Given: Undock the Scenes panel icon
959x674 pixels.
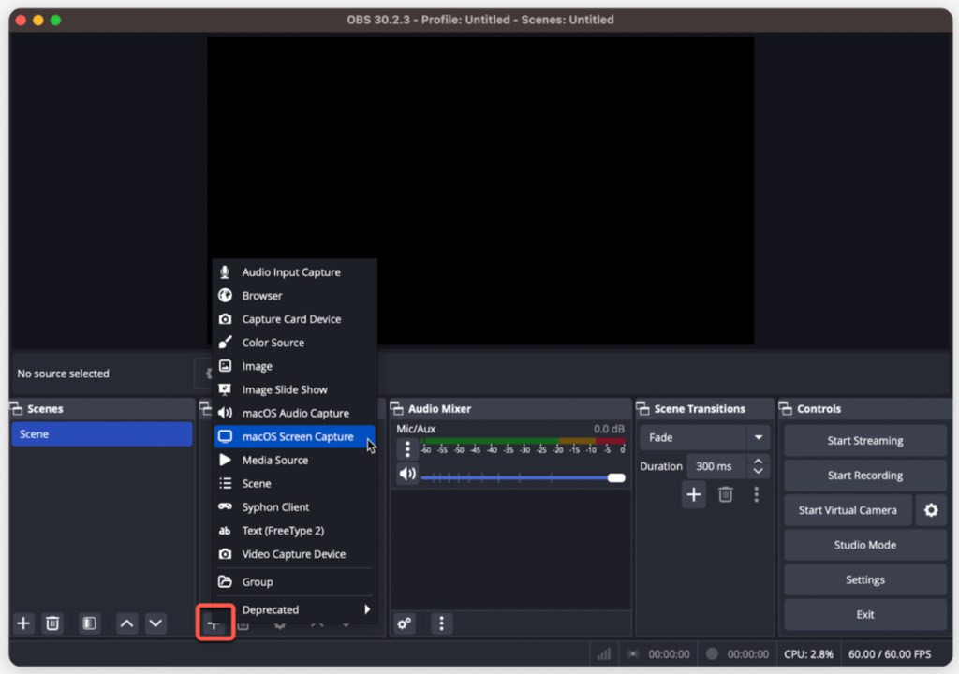Looking at the screenshot, I should click(x=17, y=408).
